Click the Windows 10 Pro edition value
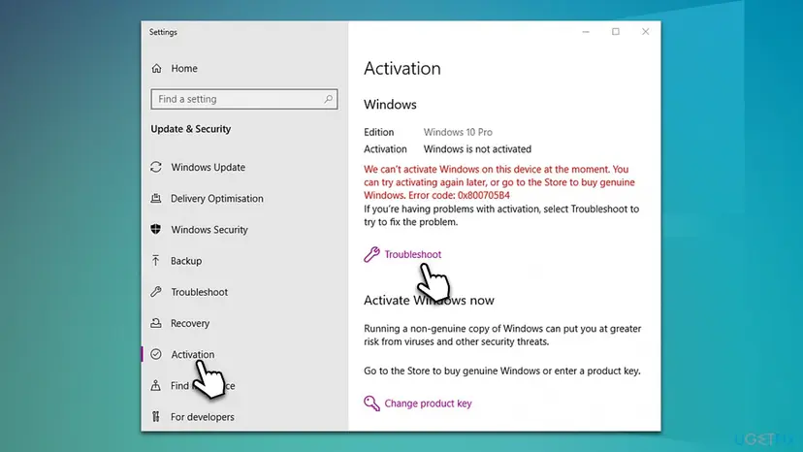 [458, 132]
